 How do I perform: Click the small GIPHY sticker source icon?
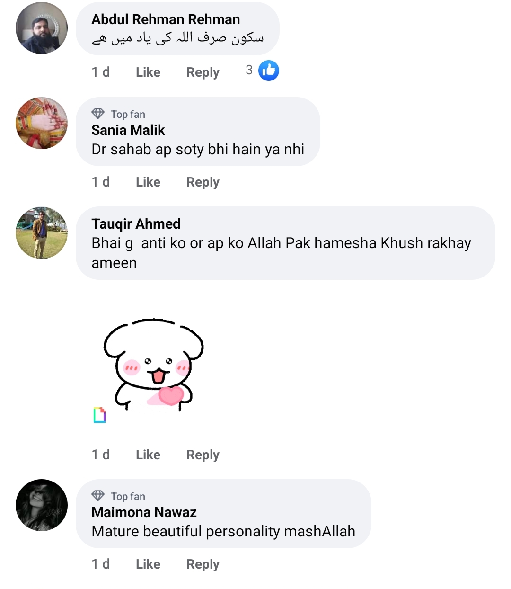coord(99,415)
